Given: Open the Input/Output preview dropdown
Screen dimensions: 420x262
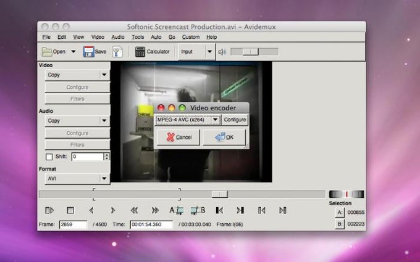Looking at the screenshot, I should [x=196, y=52].
